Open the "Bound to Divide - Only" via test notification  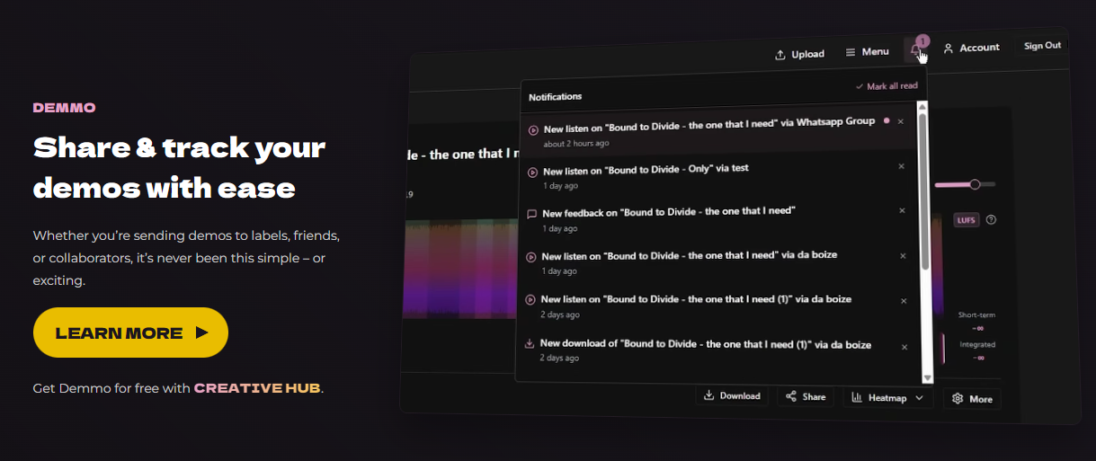pyautogui.click(x=719, y=174)
